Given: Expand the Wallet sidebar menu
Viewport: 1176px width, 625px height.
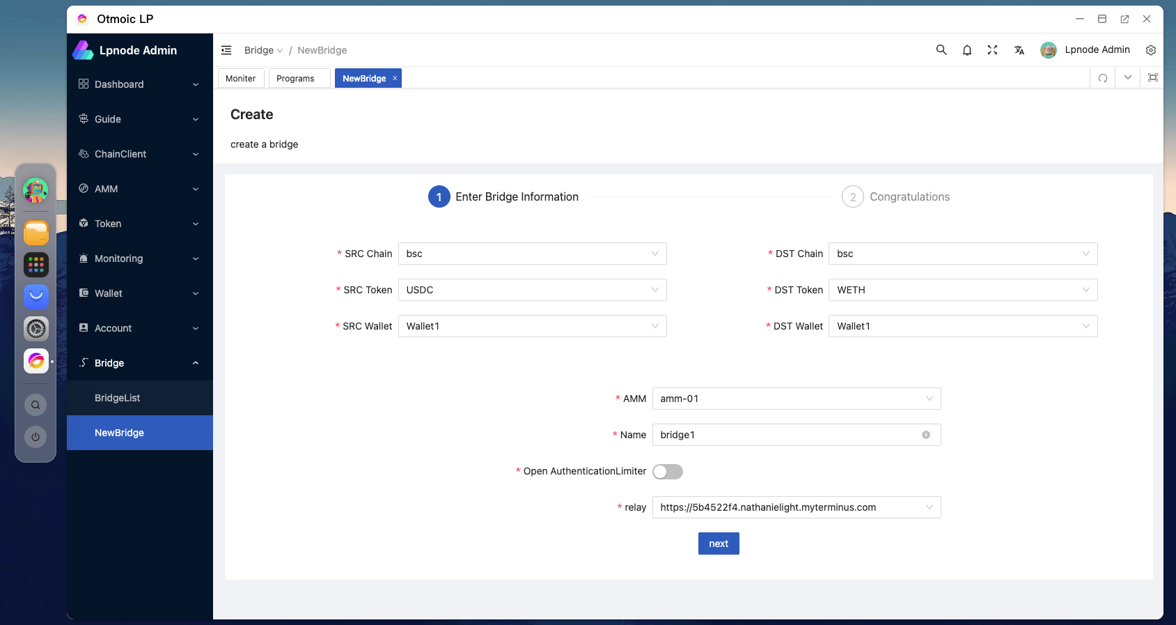Looking at the screenshot, I should pos(139,293).
